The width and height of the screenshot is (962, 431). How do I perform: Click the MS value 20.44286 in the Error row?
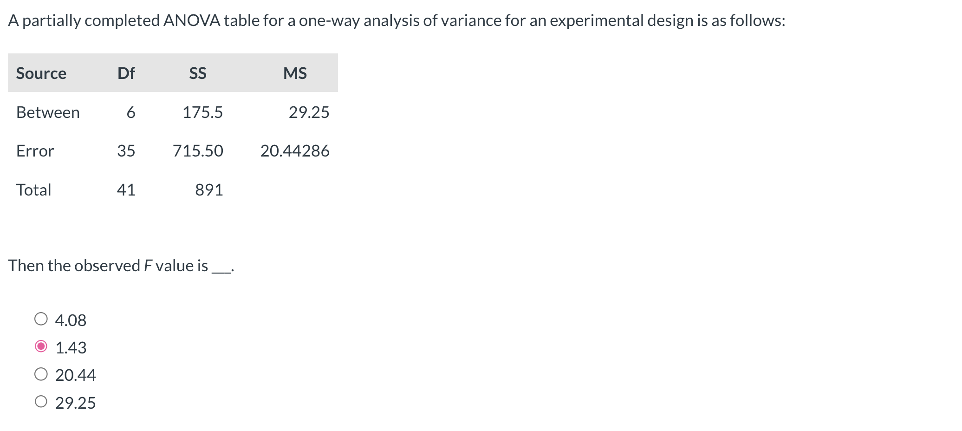click(295, 150)
